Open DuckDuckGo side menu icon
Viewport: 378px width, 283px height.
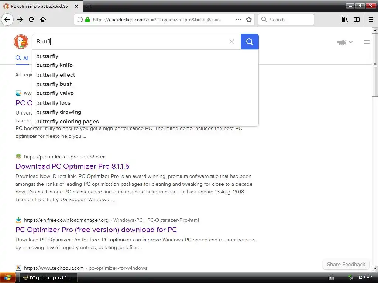pos(367,42)
